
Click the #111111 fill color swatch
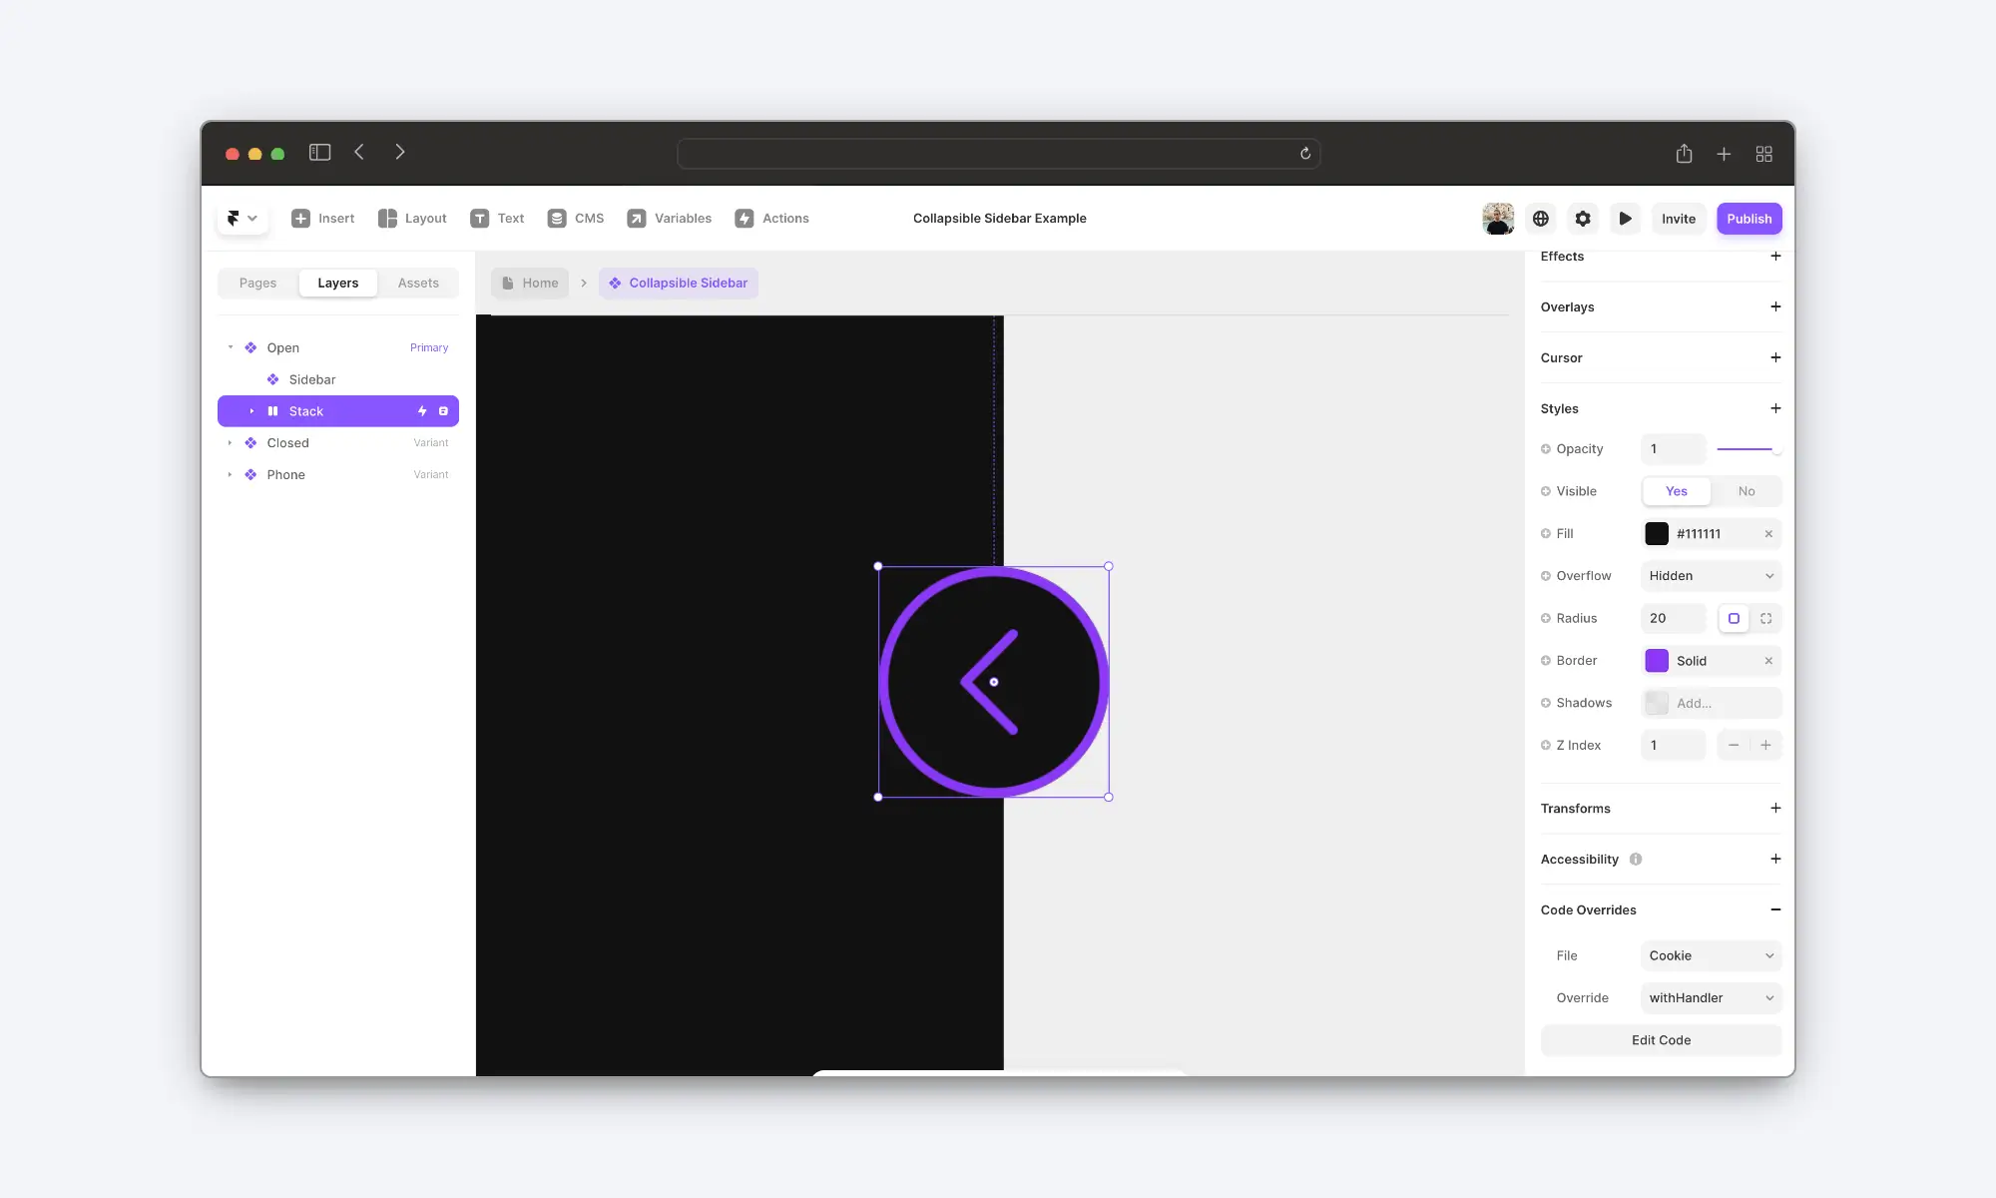[1657, 534]
